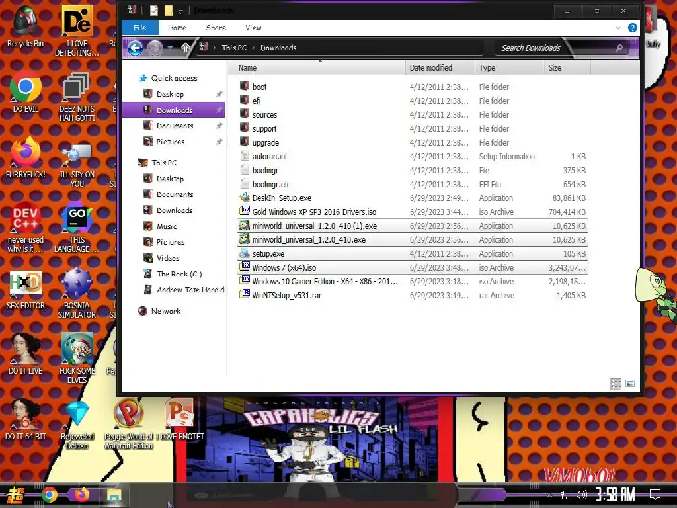Select the Windows 7 (x64).iso file
Image resolution: width=677 pixels, height=508 pixels.
(413, 268)
